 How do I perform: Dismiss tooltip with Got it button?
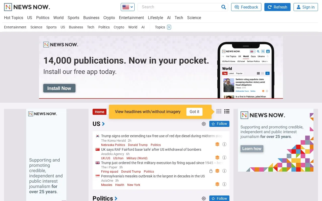pyautogui.click(x=194, y=112)
